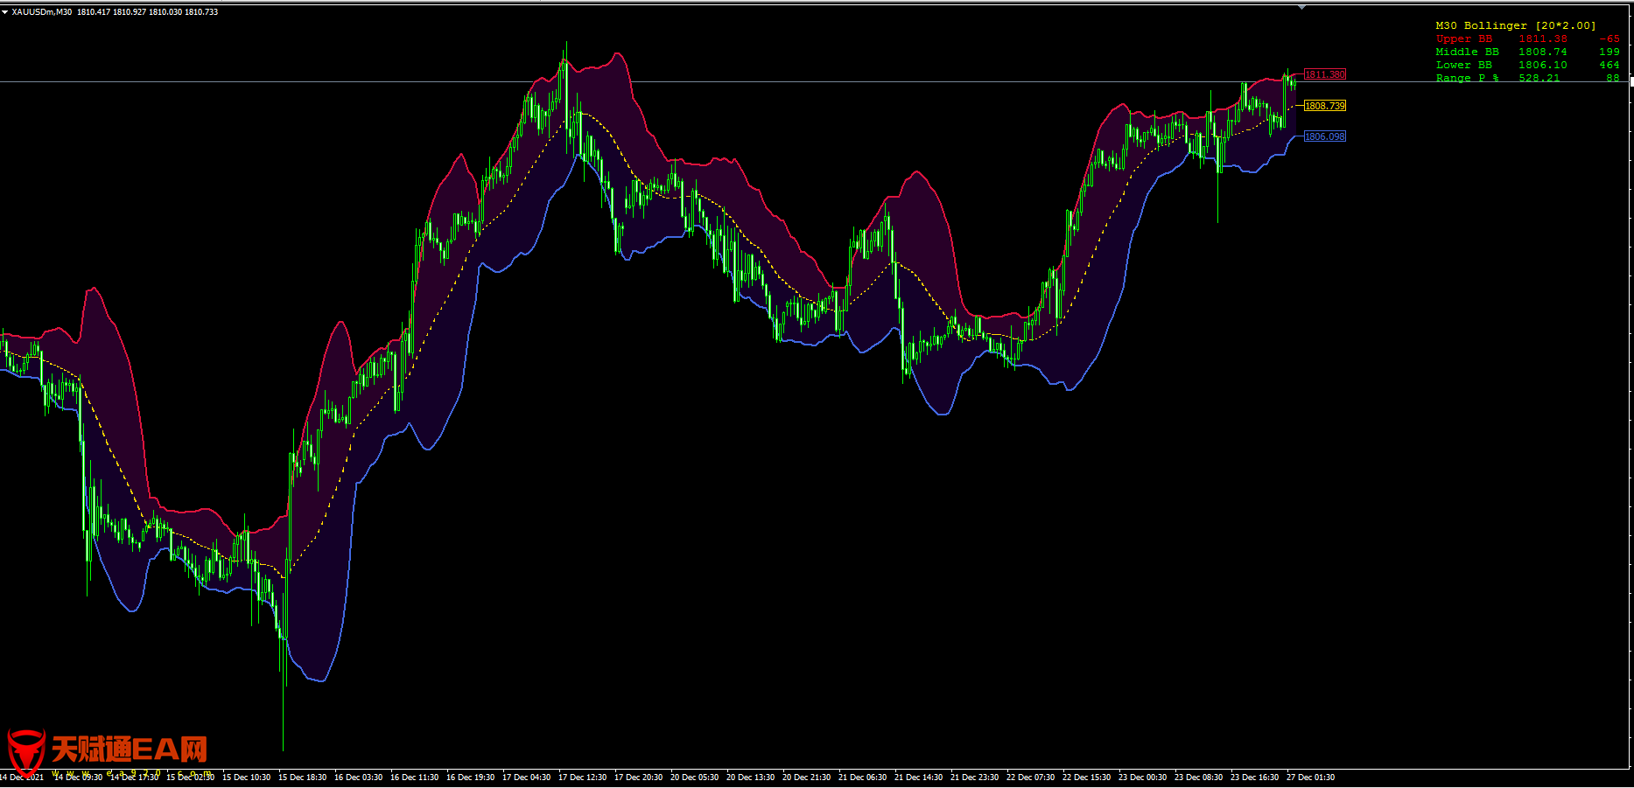Click the 27 Dec 01:30 time label
Image resolution: width=1634 pixels, height=788 pixels.
pos(1311,777)
